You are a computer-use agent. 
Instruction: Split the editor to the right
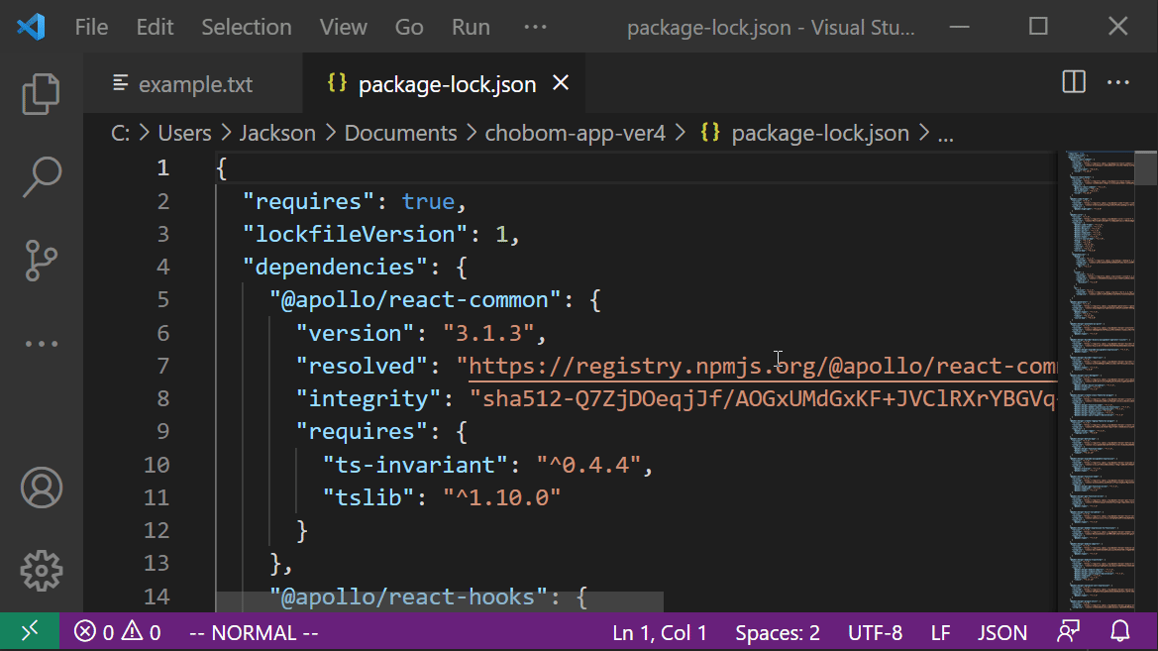pyautogui.click(x=1073, y=82)
